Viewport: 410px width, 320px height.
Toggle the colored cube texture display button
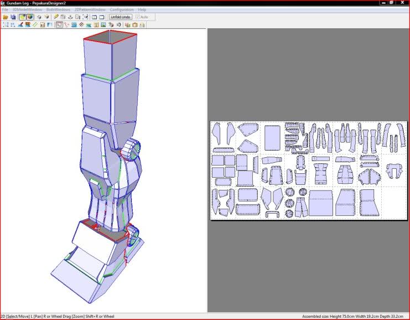coord(29,17)
